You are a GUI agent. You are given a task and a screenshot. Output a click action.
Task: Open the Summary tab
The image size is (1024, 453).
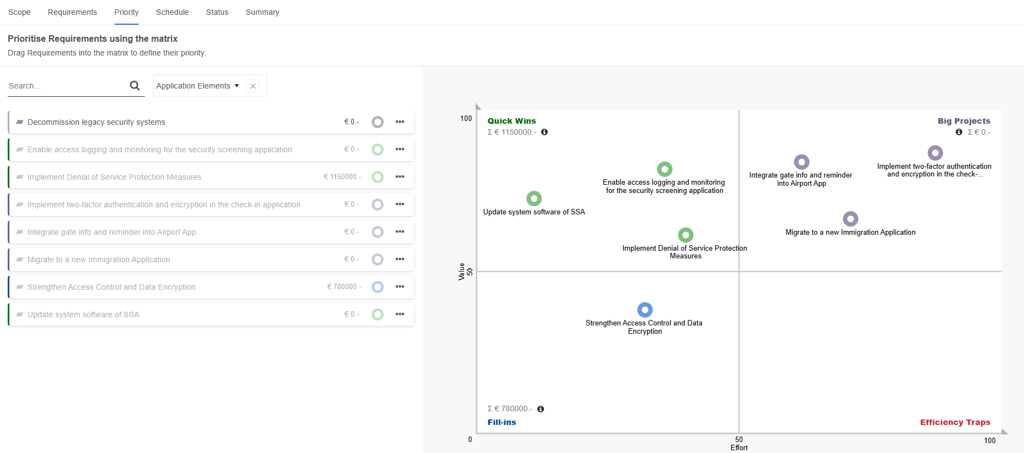point(262,12)
